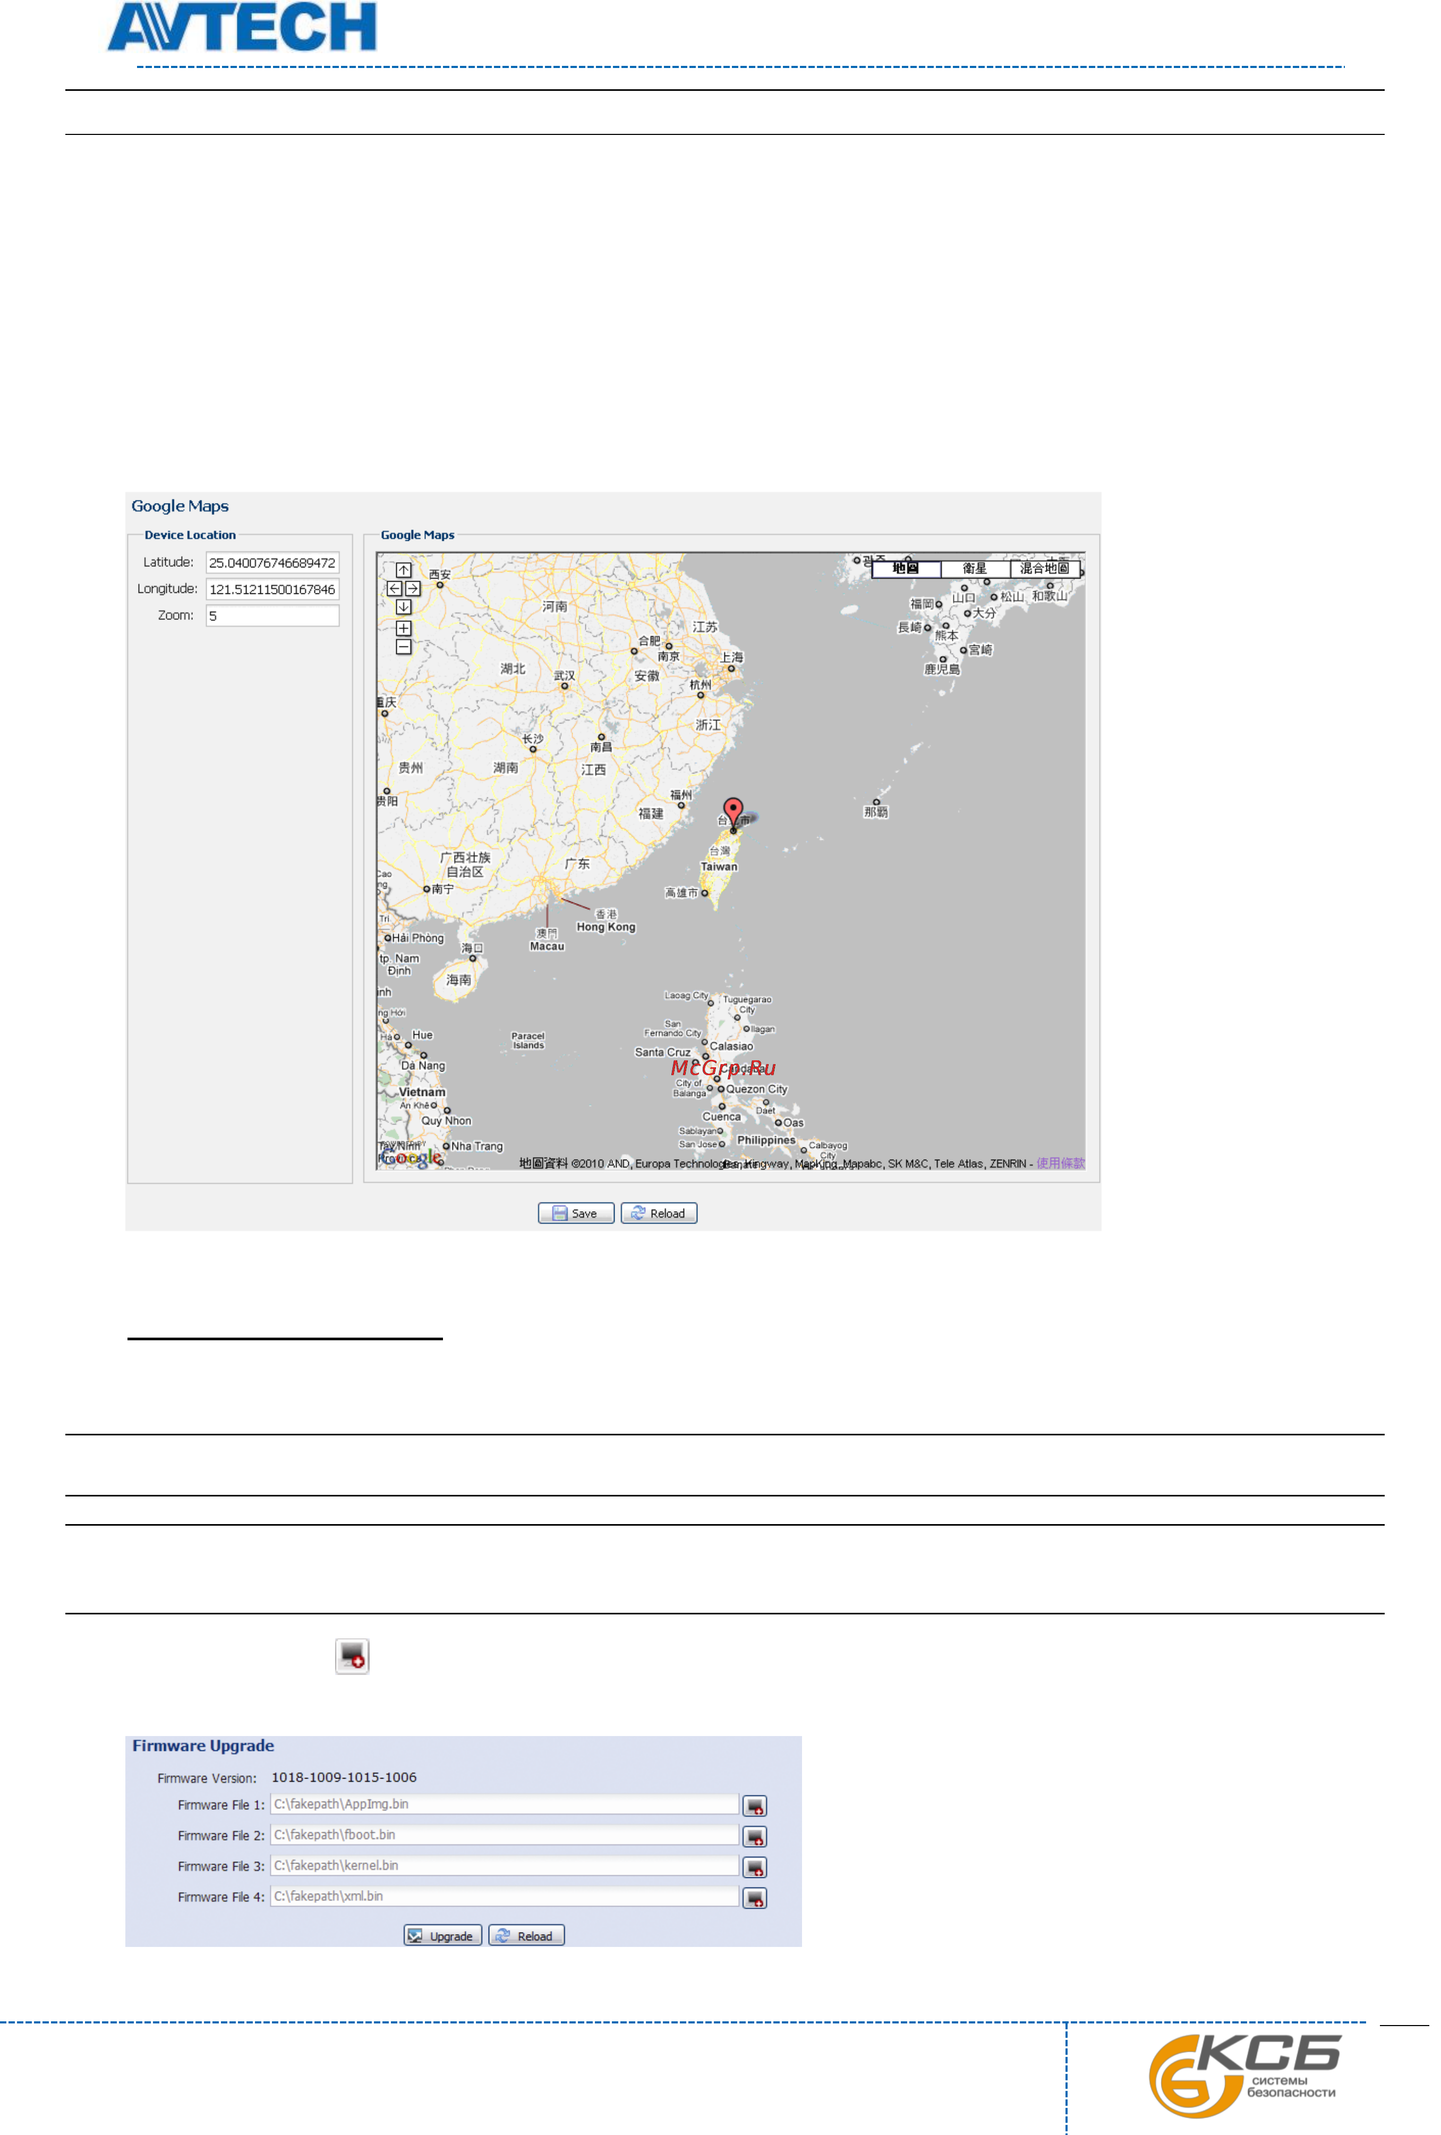1441x2135 pixels.
Task: Click the Zoom input field
Action: click(x=272, y=616)
